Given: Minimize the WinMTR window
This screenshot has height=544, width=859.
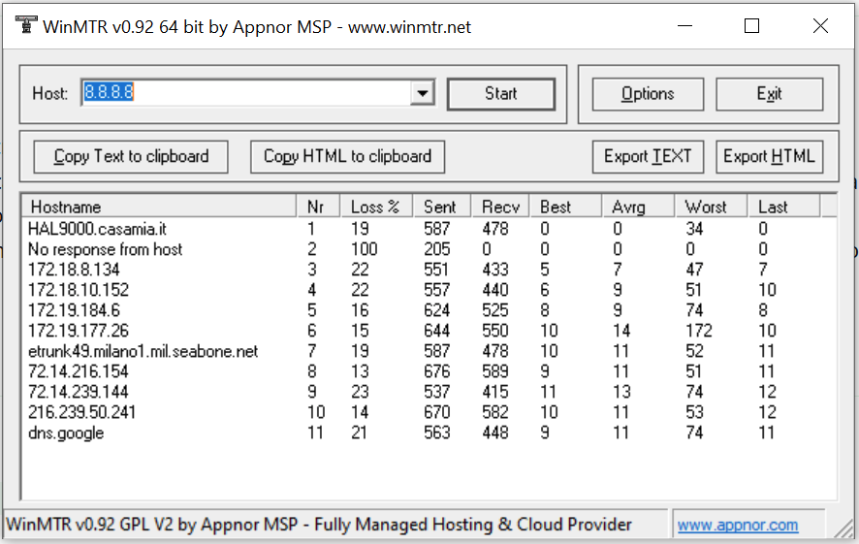Looking at the screenshot, I should pyautogui.click(x=684, y=26).
